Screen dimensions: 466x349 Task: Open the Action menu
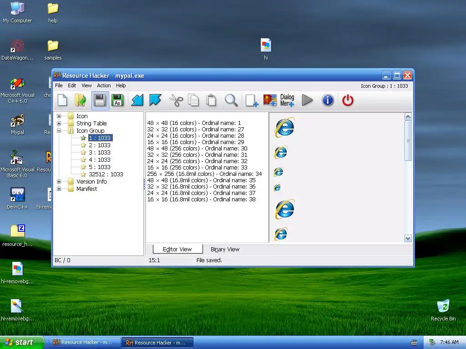[x=104, y=85]
